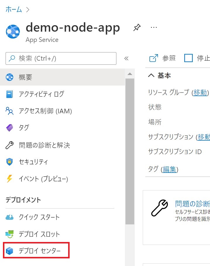The image size is (210, 266).
Task: Click the 状態 label
Action: (155, 107)
